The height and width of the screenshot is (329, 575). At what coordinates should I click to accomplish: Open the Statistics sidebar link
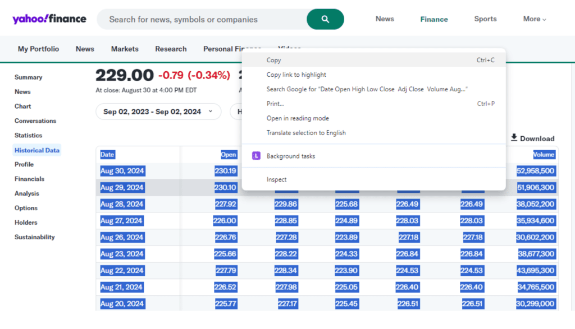pyautogui.click(x=28, y=135)
